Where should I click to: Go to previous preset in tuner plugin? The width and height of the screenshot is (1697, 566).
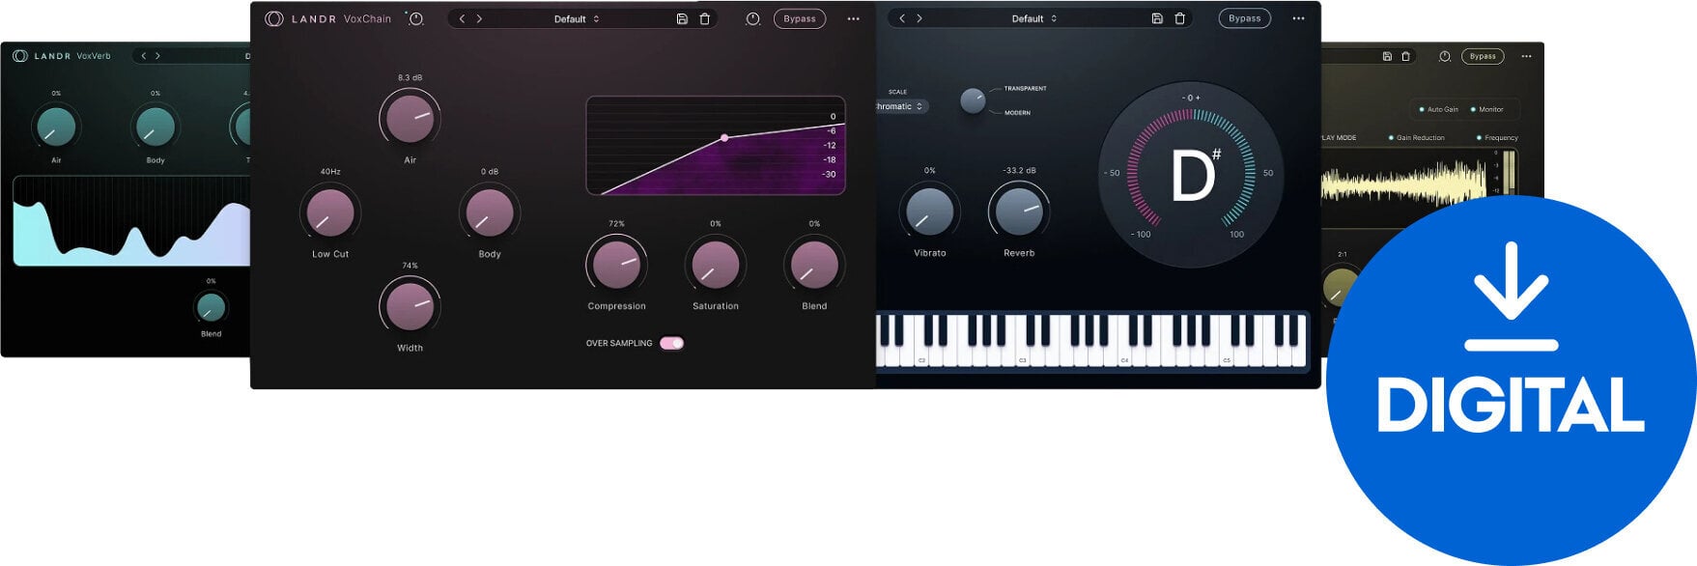pyautogui.click(x=902, y=18)
